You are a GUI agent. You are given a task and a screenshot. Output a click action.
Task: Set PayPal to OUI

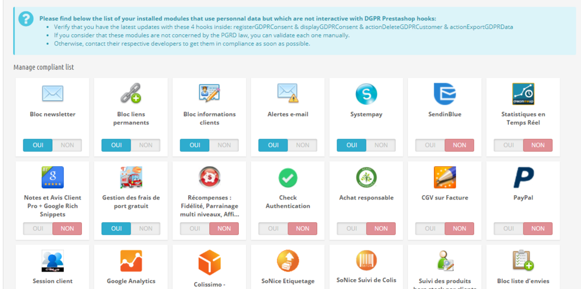pos(509,229)
